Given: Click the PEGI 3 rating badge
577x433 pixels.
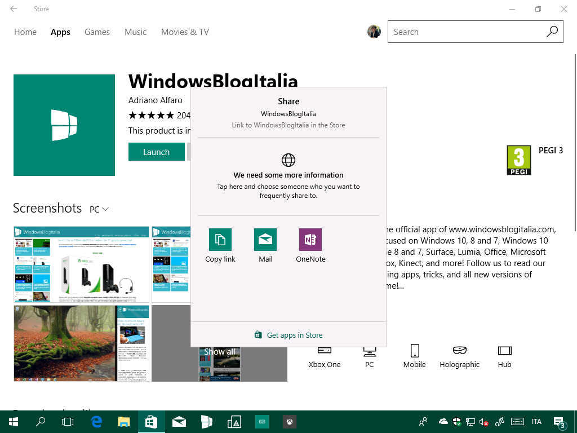Looking at the screenshot, I should (x=519, y=160).
